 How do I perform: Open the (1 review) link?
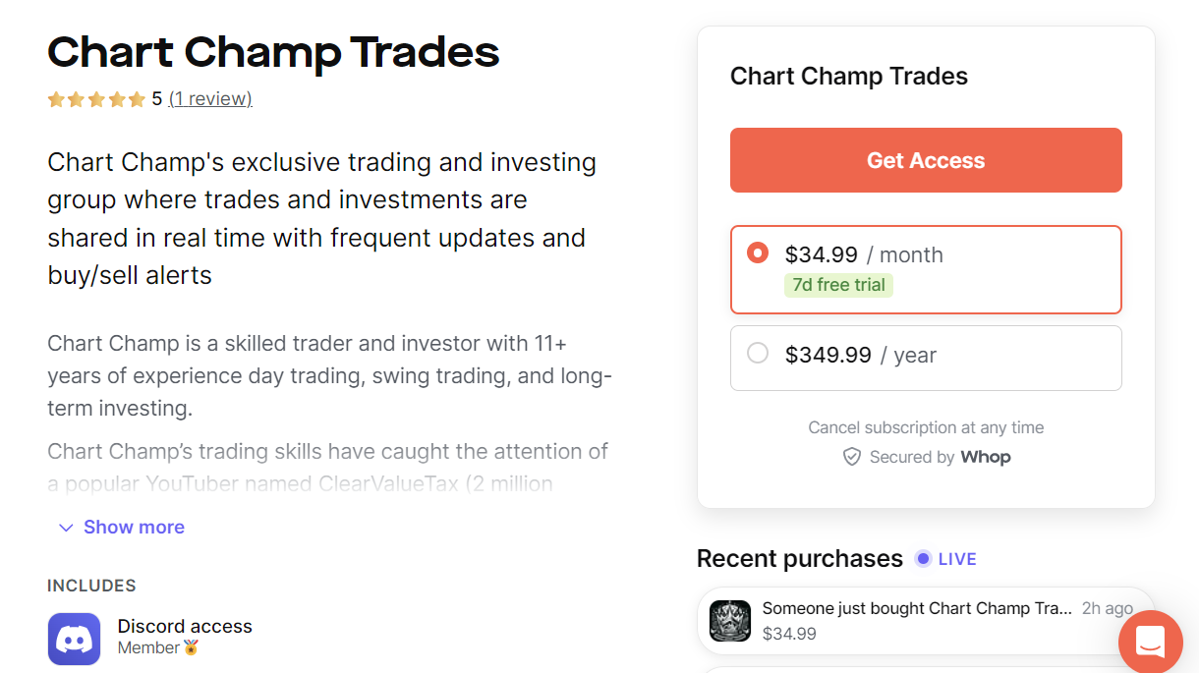point(209,98)
